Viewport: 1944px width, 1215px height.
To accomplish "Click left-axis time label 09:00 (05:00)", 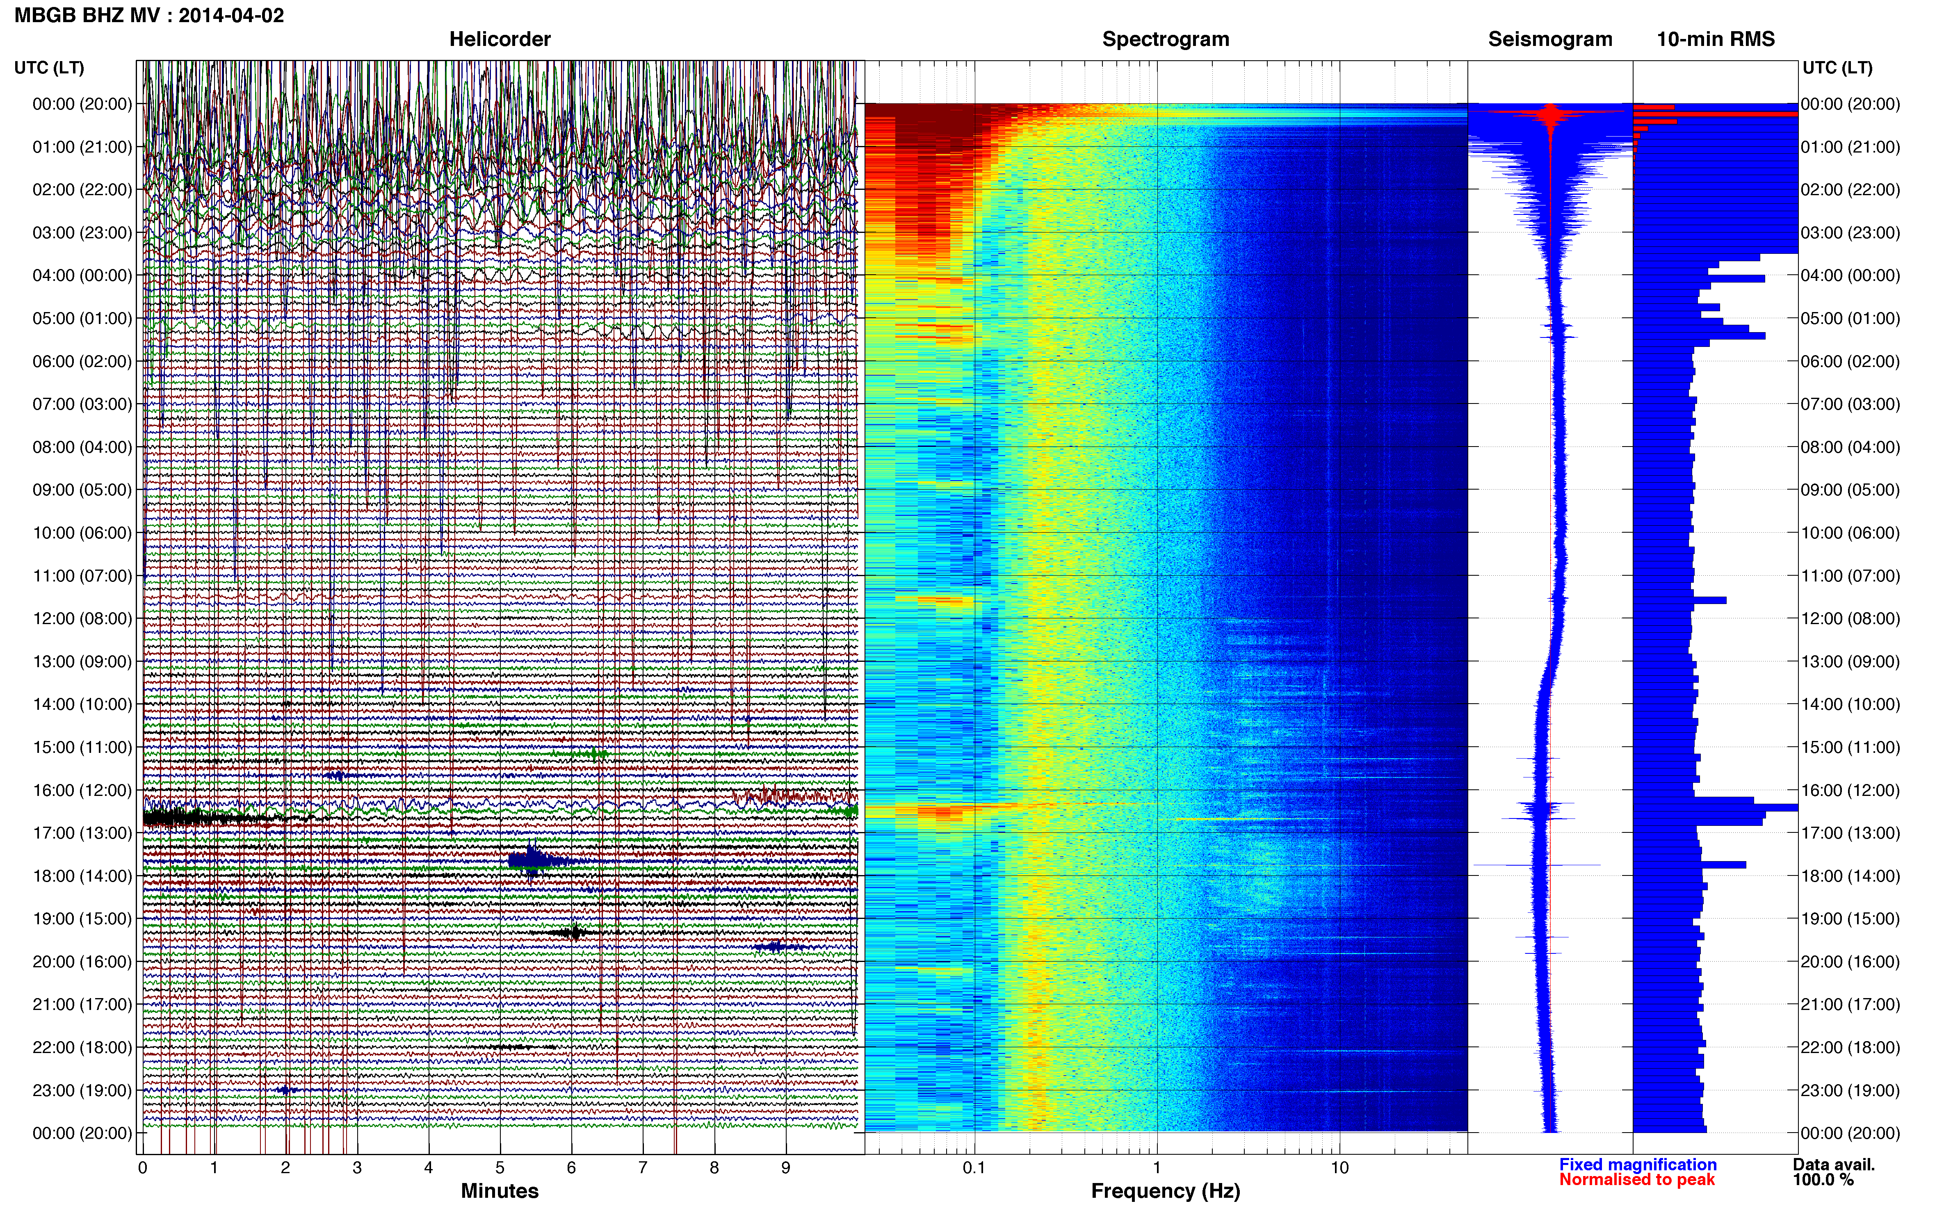I will 82,490.
